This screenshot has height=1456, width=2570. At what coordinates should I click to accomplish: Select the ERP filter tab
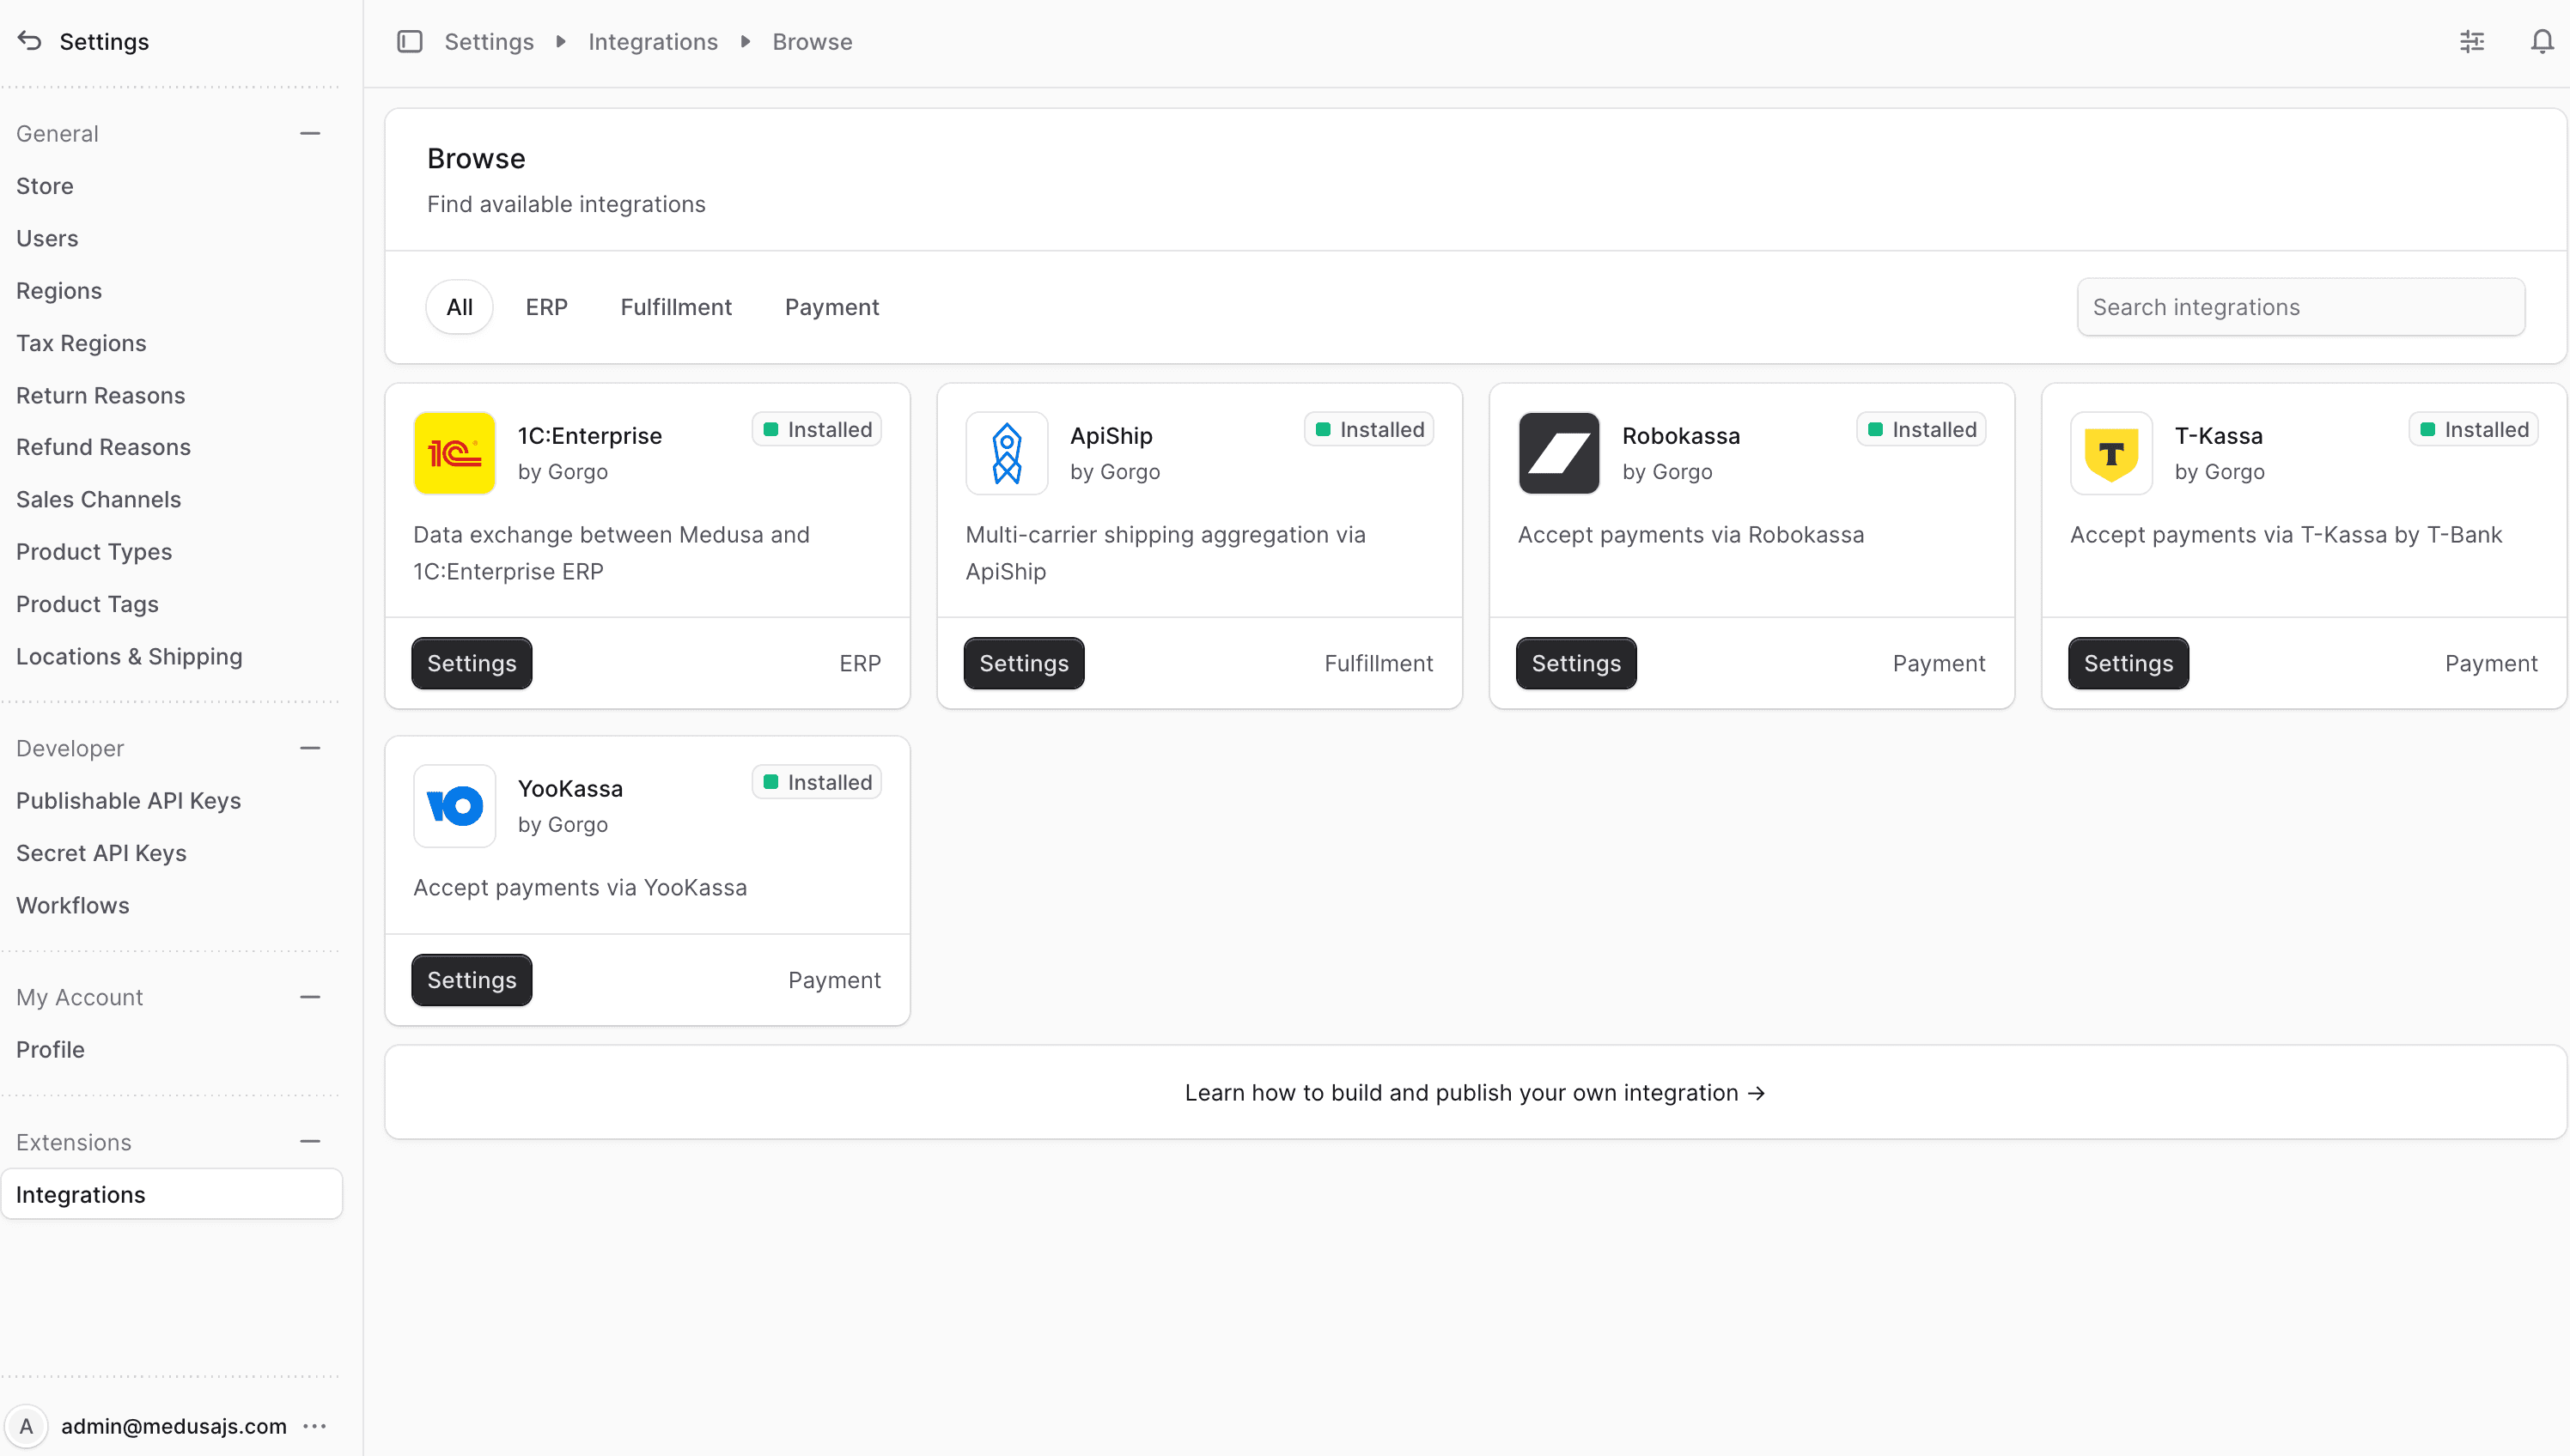546,307
